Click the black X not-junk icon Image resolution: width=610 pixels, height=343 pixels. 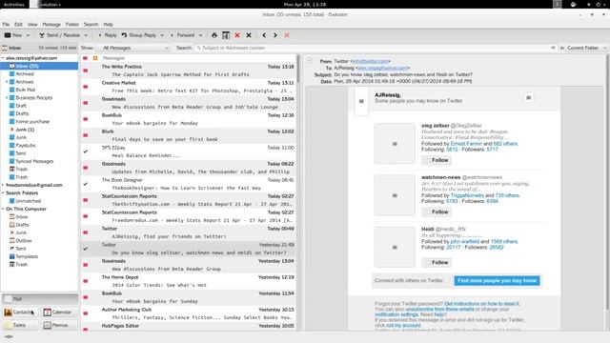click(x=249, y=35)
